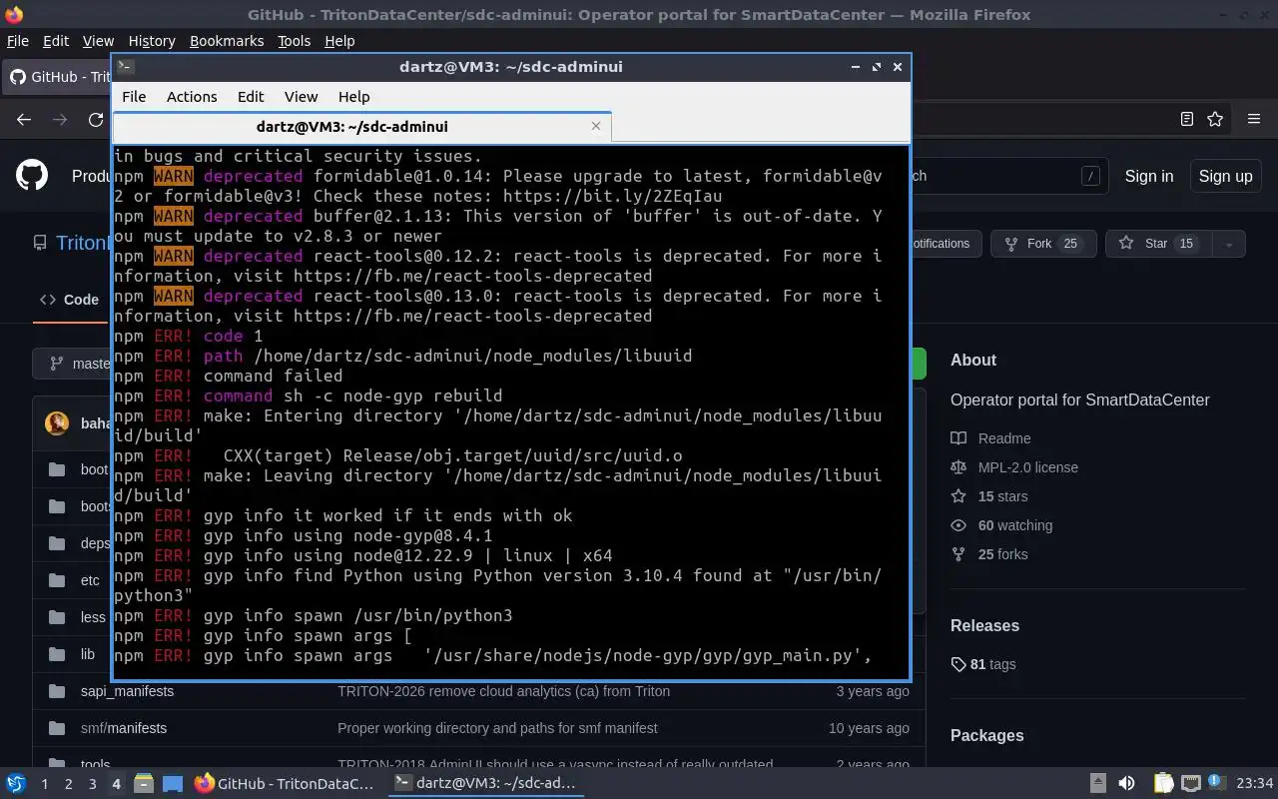
Task: Switch to workspace 3 in taskbar
Action: click(92, 784)
